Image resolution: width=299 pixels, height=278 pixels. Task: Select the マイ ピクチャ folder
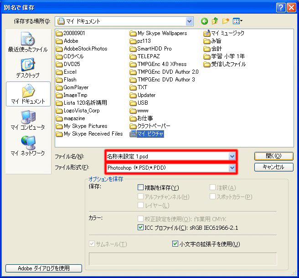tap(146, 134)
